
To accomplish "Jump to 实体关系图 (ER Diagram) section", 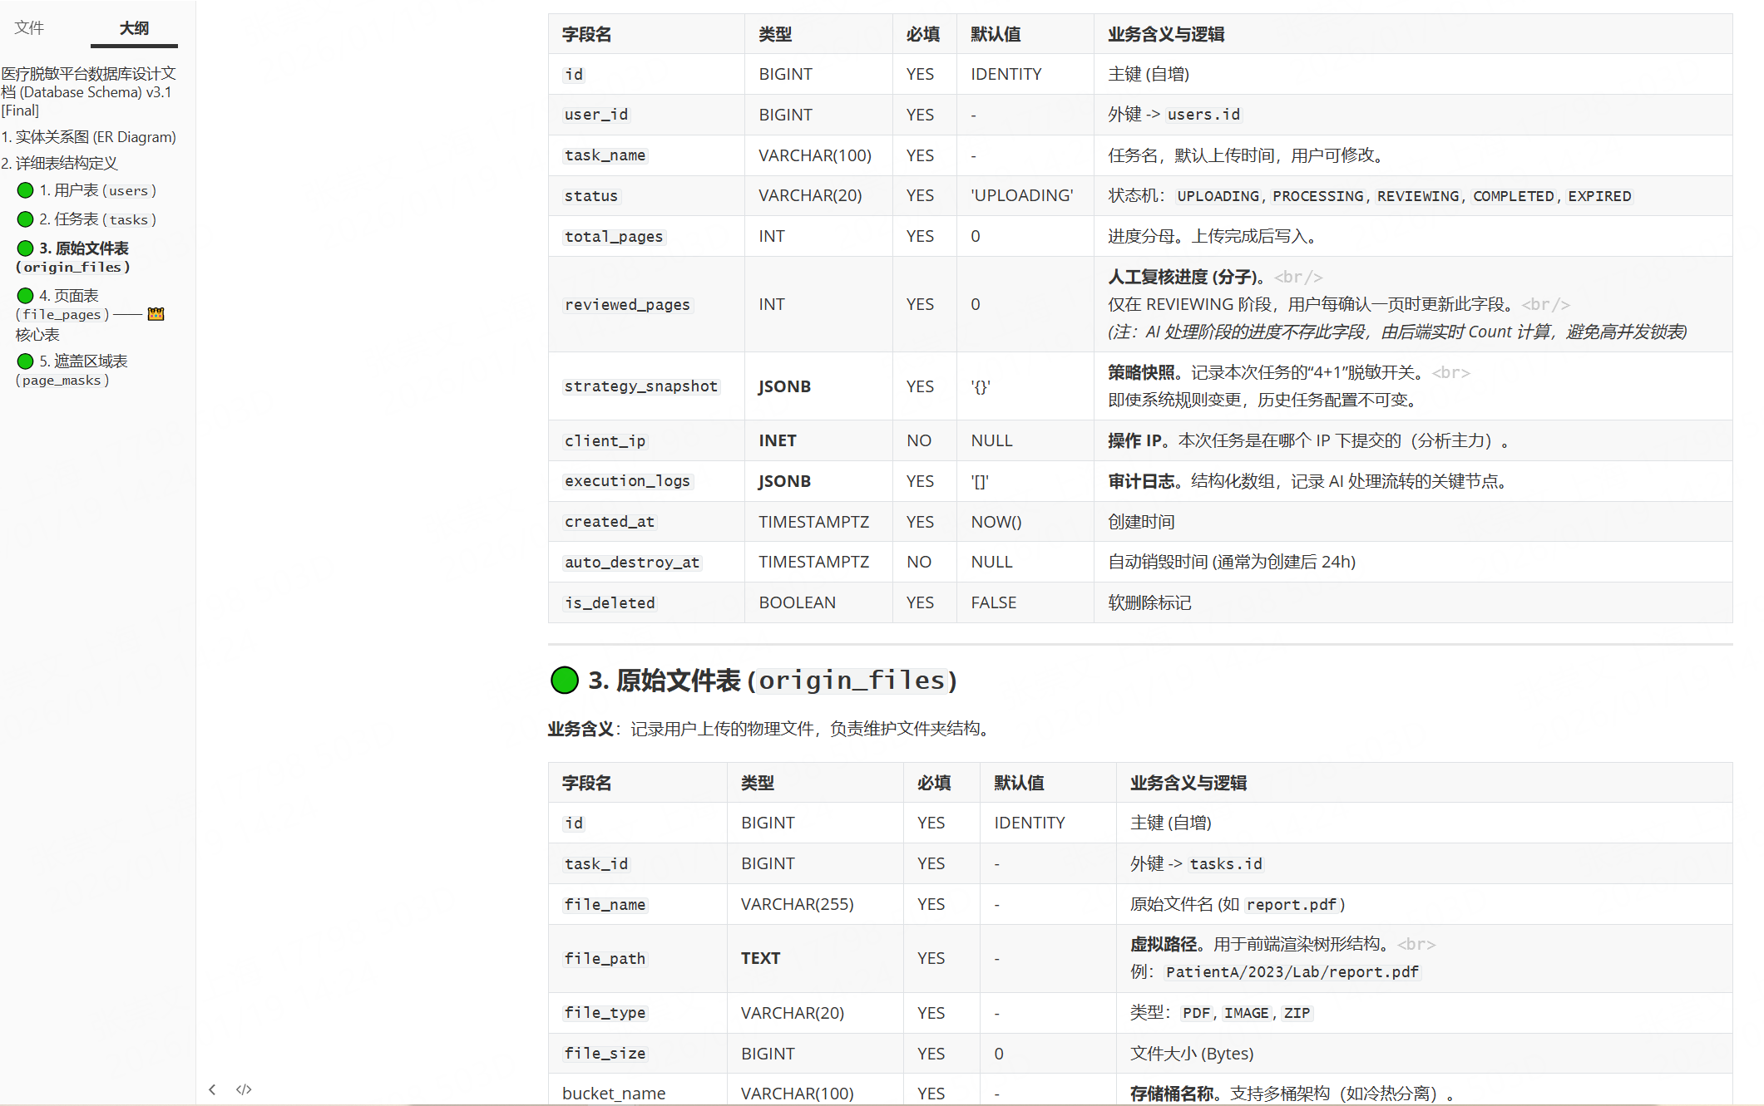I will coord(89,137).
